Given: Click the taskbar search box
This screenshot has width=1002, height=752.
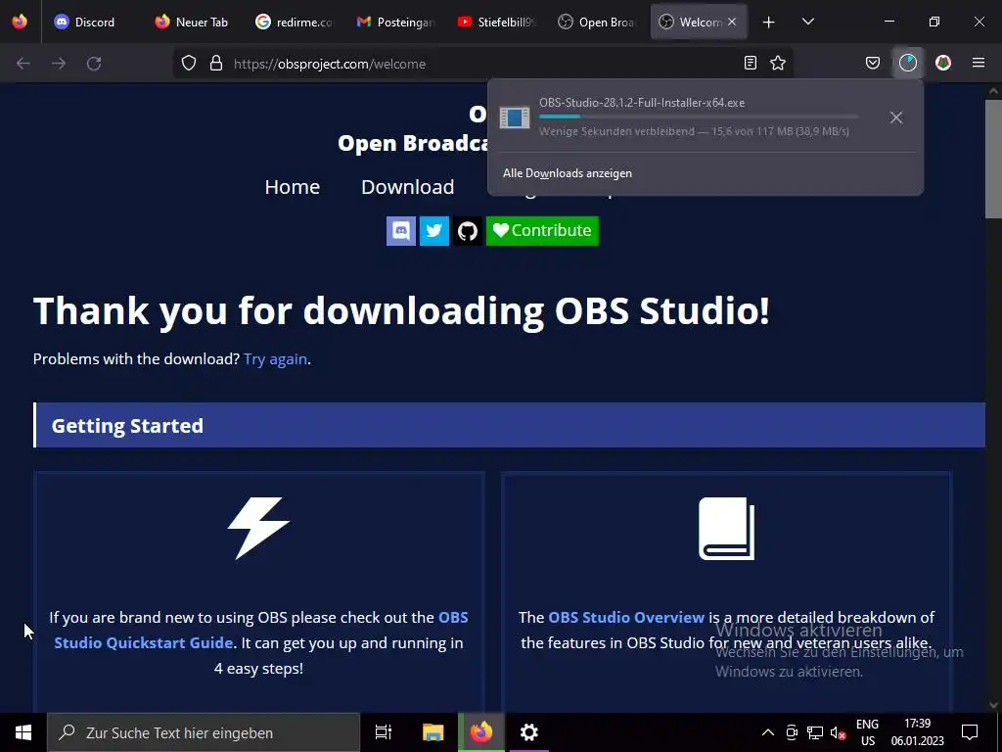Looking at the screenshot, I should click(x=204, y=732).
